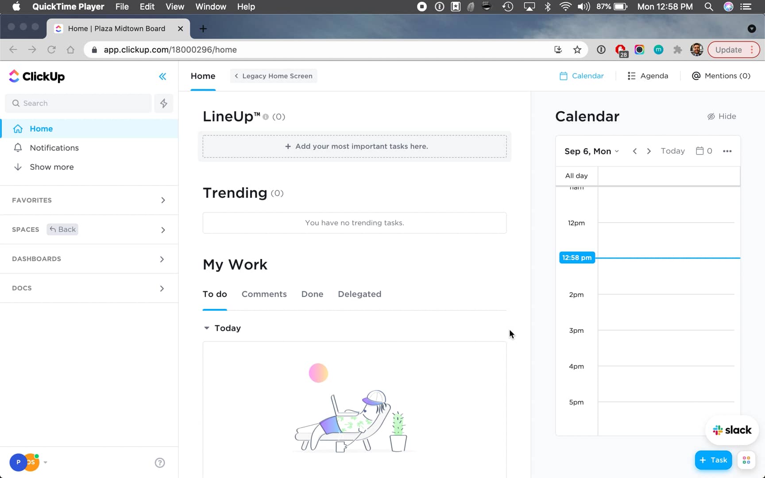765x478 pixels.
Task: Open the Calendar header icon
Action: pyautogui.click(x=564, y=76)
